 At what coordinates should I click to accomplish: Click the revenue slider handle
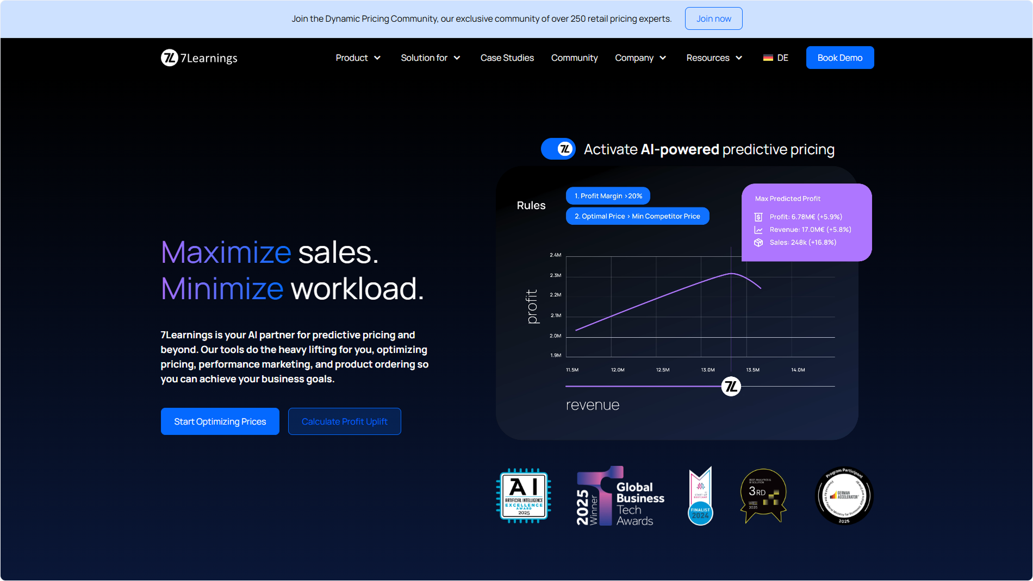[x=731, y=387]
